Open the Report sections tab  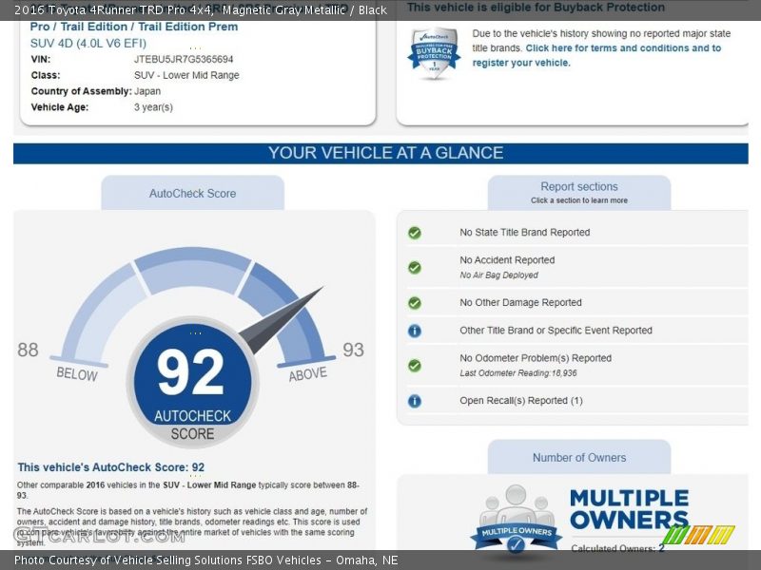click(x=578, y=192)
